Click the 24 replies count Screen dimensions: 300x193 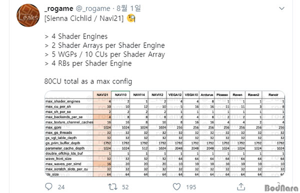[x=61, y=187]
